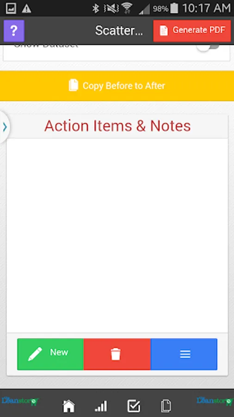This screenshot has height=417, width=234.
Task: Tap the pencil icon on New button
Action: coord(35,354)
